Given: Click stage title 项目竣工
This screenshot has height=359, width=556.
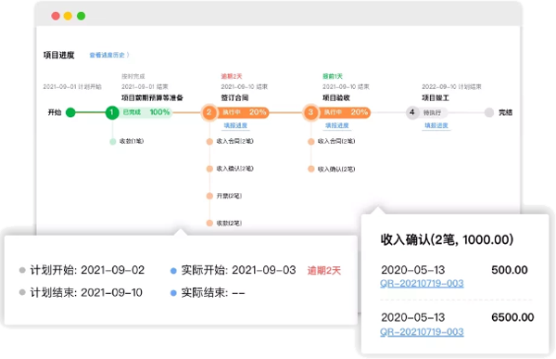Looking at the screenshot, I should [x=436, y=98].
